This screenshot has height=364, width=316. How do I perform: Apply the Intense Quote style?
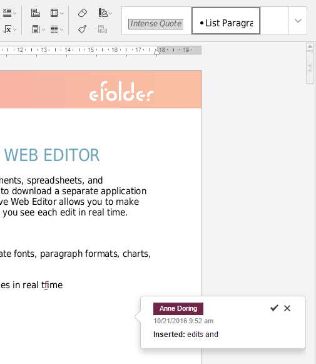(156, 24)
